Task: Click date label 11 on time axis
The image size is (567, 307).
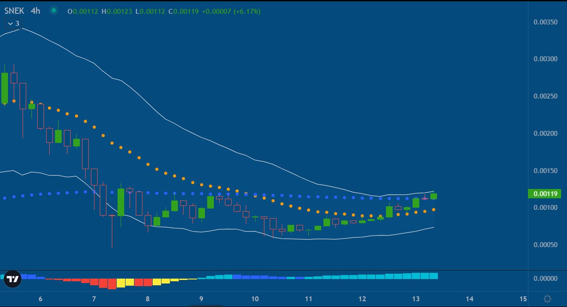Action: (x=308, y=299)
